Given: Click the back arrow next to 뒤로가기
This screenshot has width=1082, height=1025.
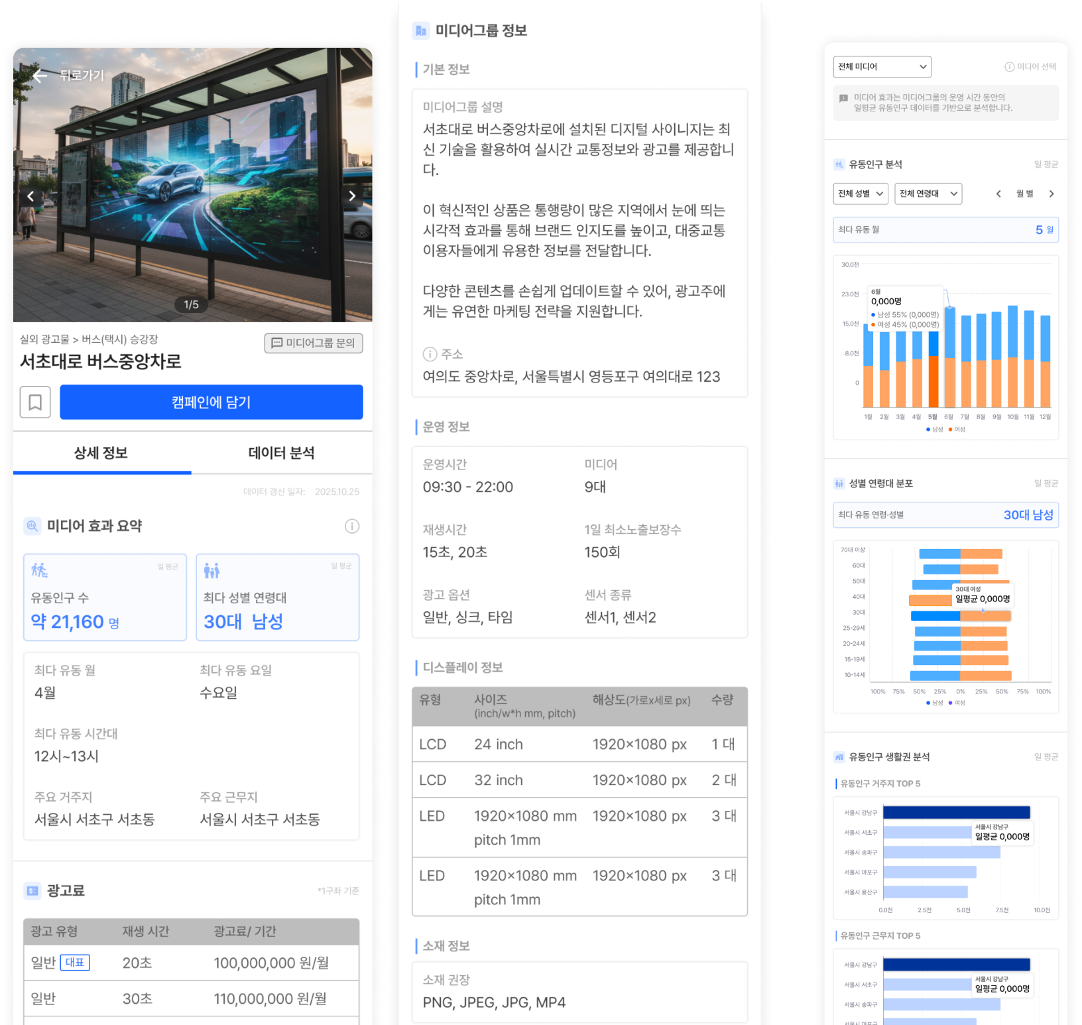Looking at the screenshot, I should tap(40, 76).
